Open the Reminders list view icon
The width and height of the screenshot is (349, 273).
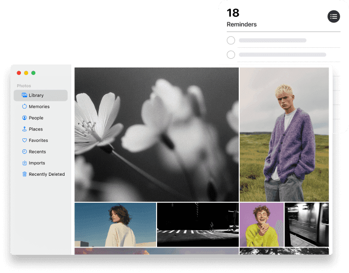click(x=333, y=17)
